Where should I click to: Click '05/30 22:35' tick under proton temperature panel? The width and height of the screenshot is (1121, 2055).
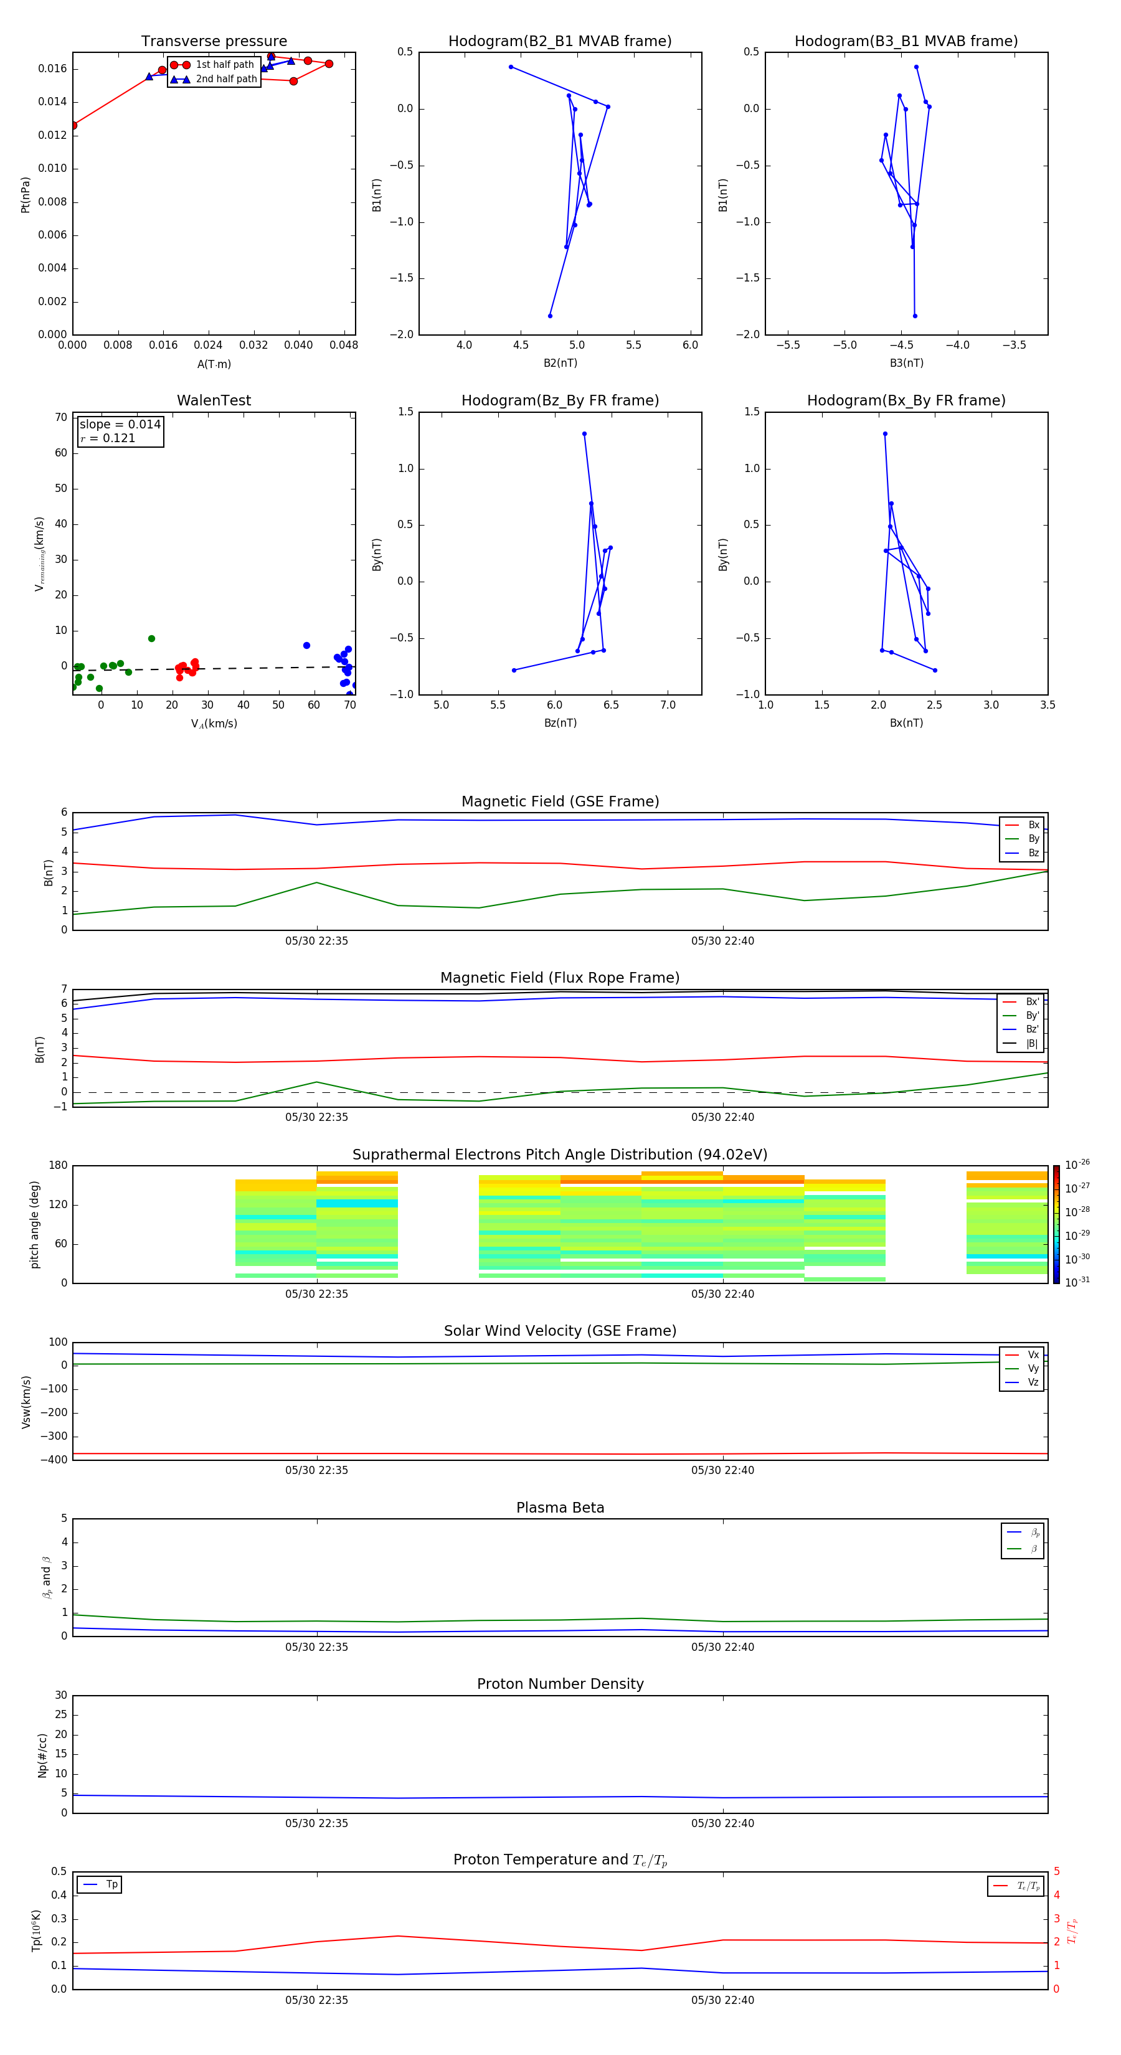(x=317, y=2000)
